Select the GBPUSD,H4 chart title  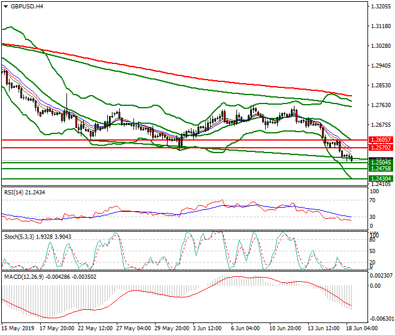tap(27, 7)
